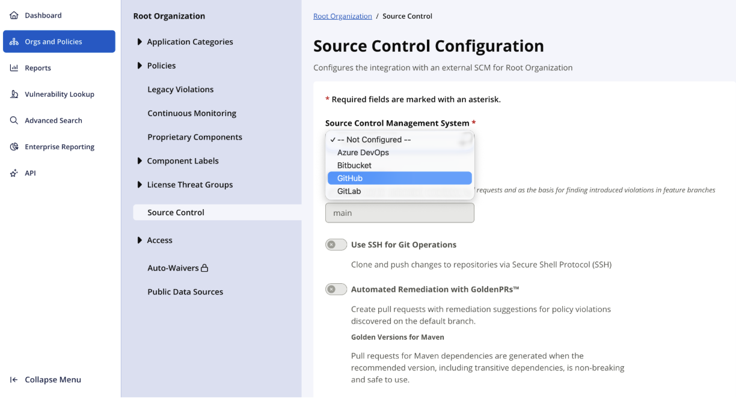Click the Vulnerability Lookup icon
736x401 pixels.
14,94
